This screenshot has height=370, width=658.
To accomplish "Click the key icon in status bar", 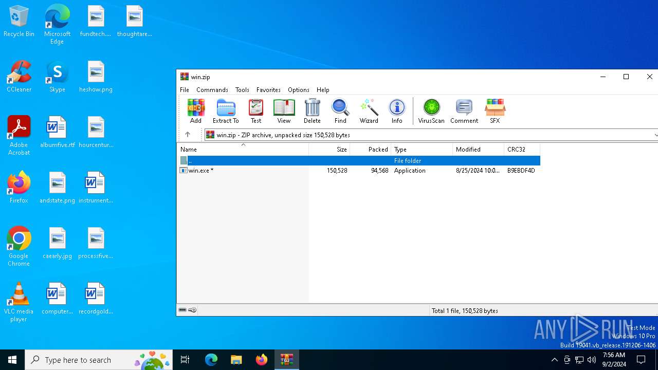I will click(192, 310).
